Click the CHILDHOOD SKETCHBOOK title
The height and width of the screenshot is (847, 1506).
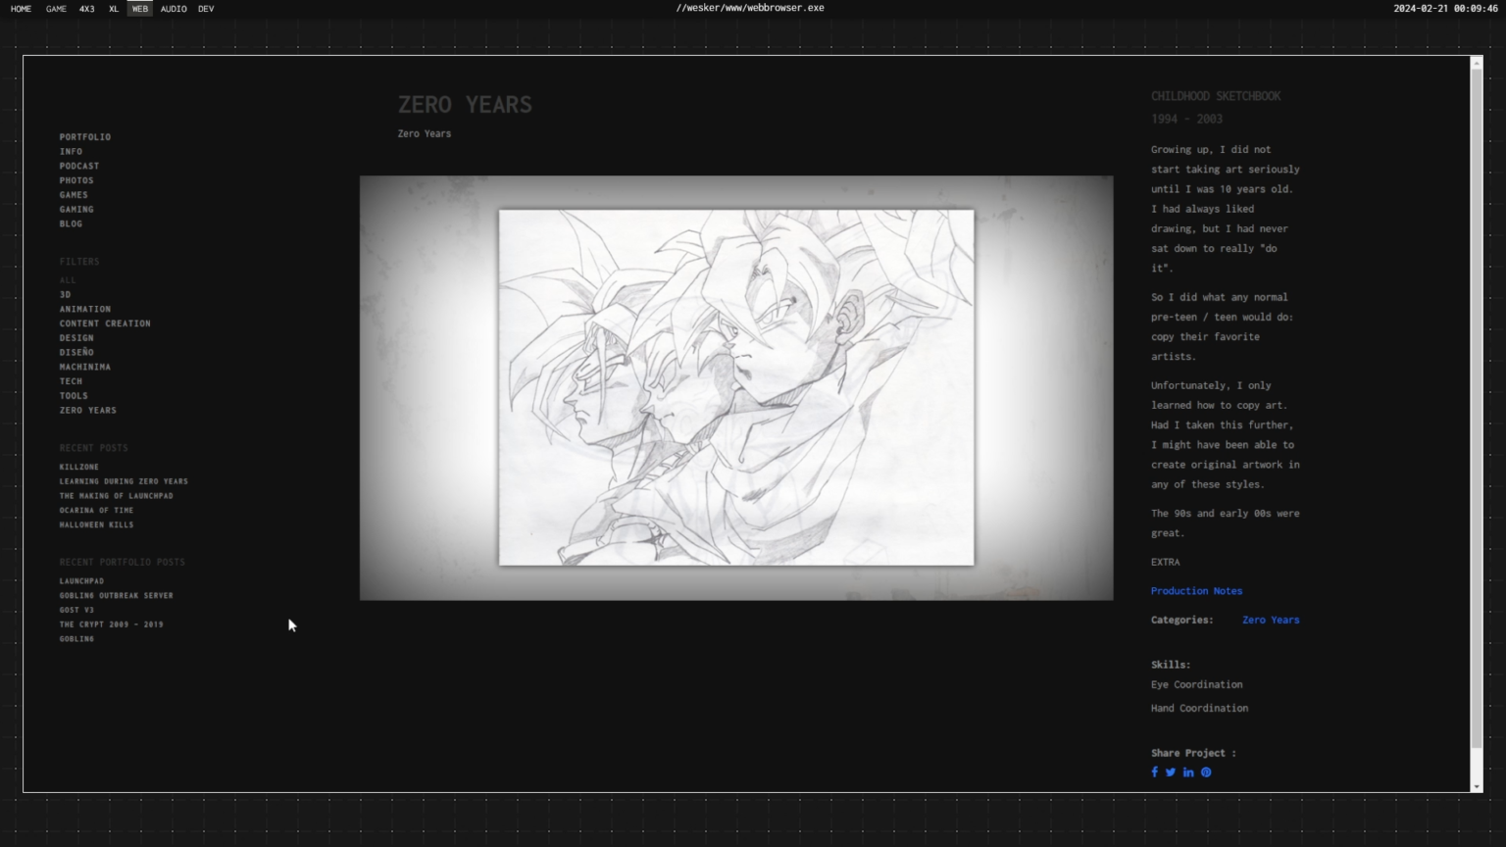[1216, 96]
